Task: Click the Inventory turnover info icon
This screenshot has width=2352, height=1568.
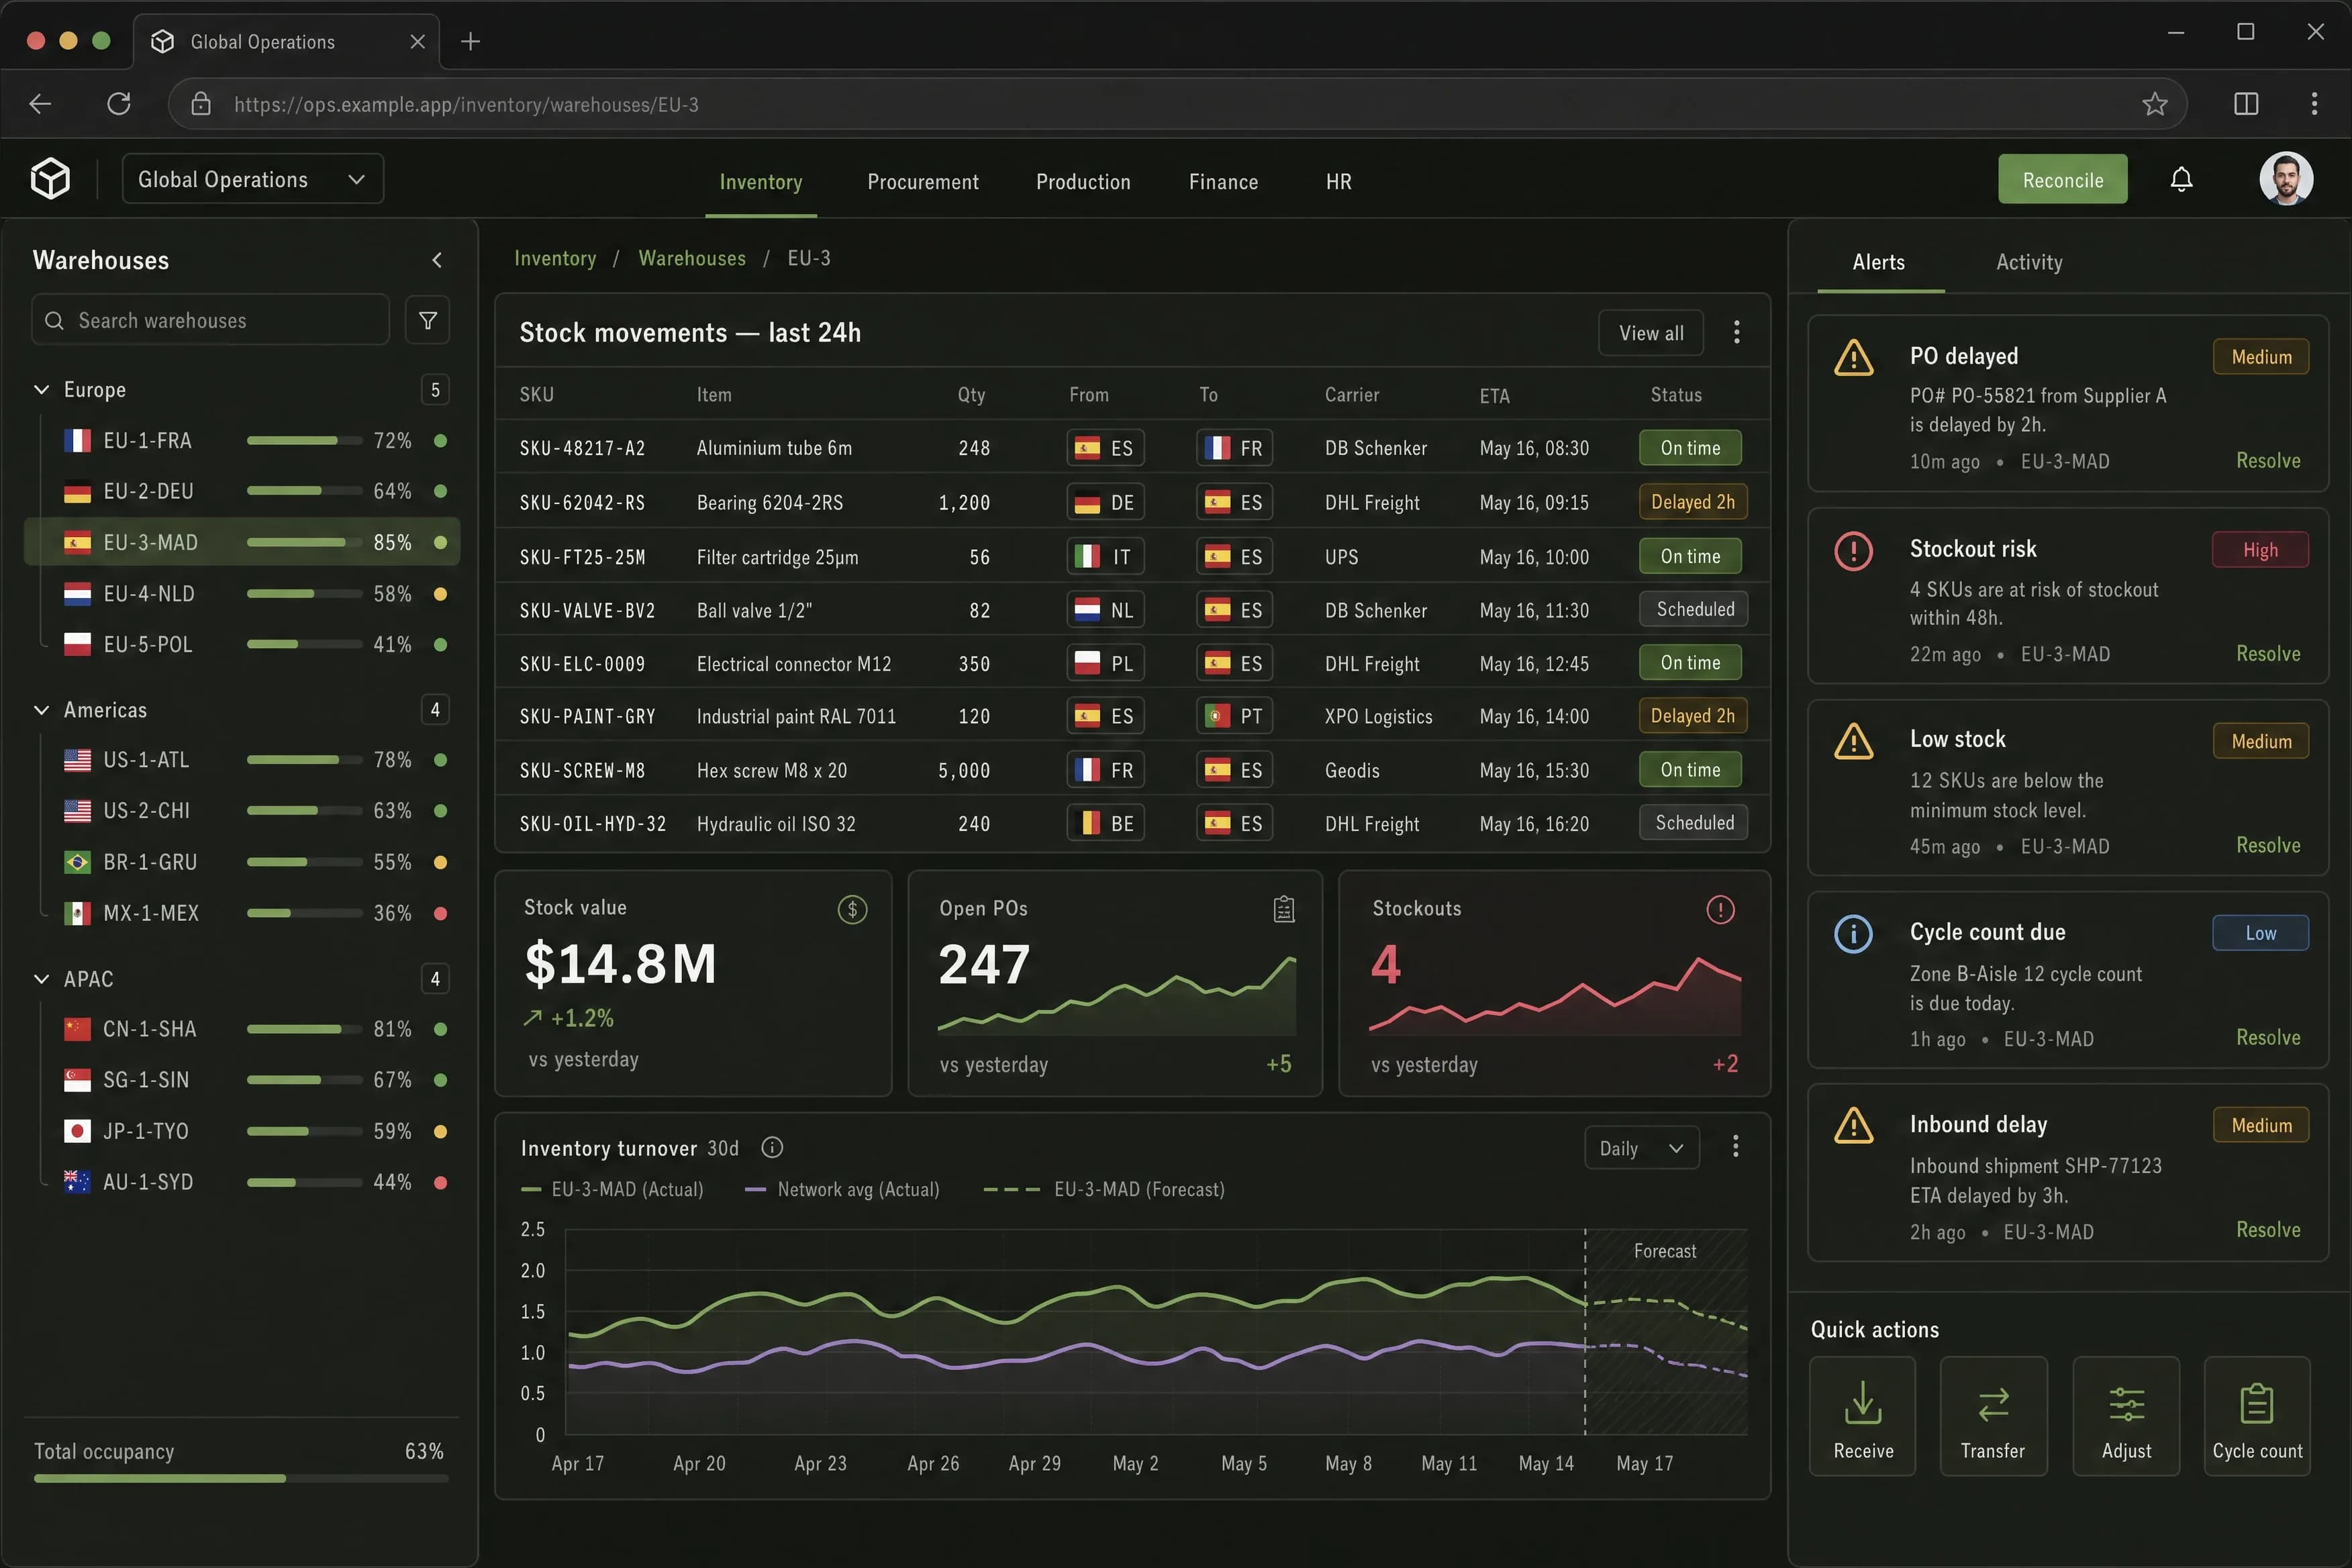Action: coord(772,1147)
